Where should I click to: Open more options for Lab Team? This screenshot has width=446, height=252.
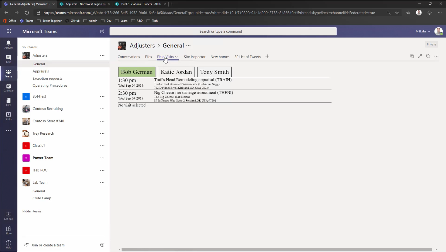pos(102,183)
